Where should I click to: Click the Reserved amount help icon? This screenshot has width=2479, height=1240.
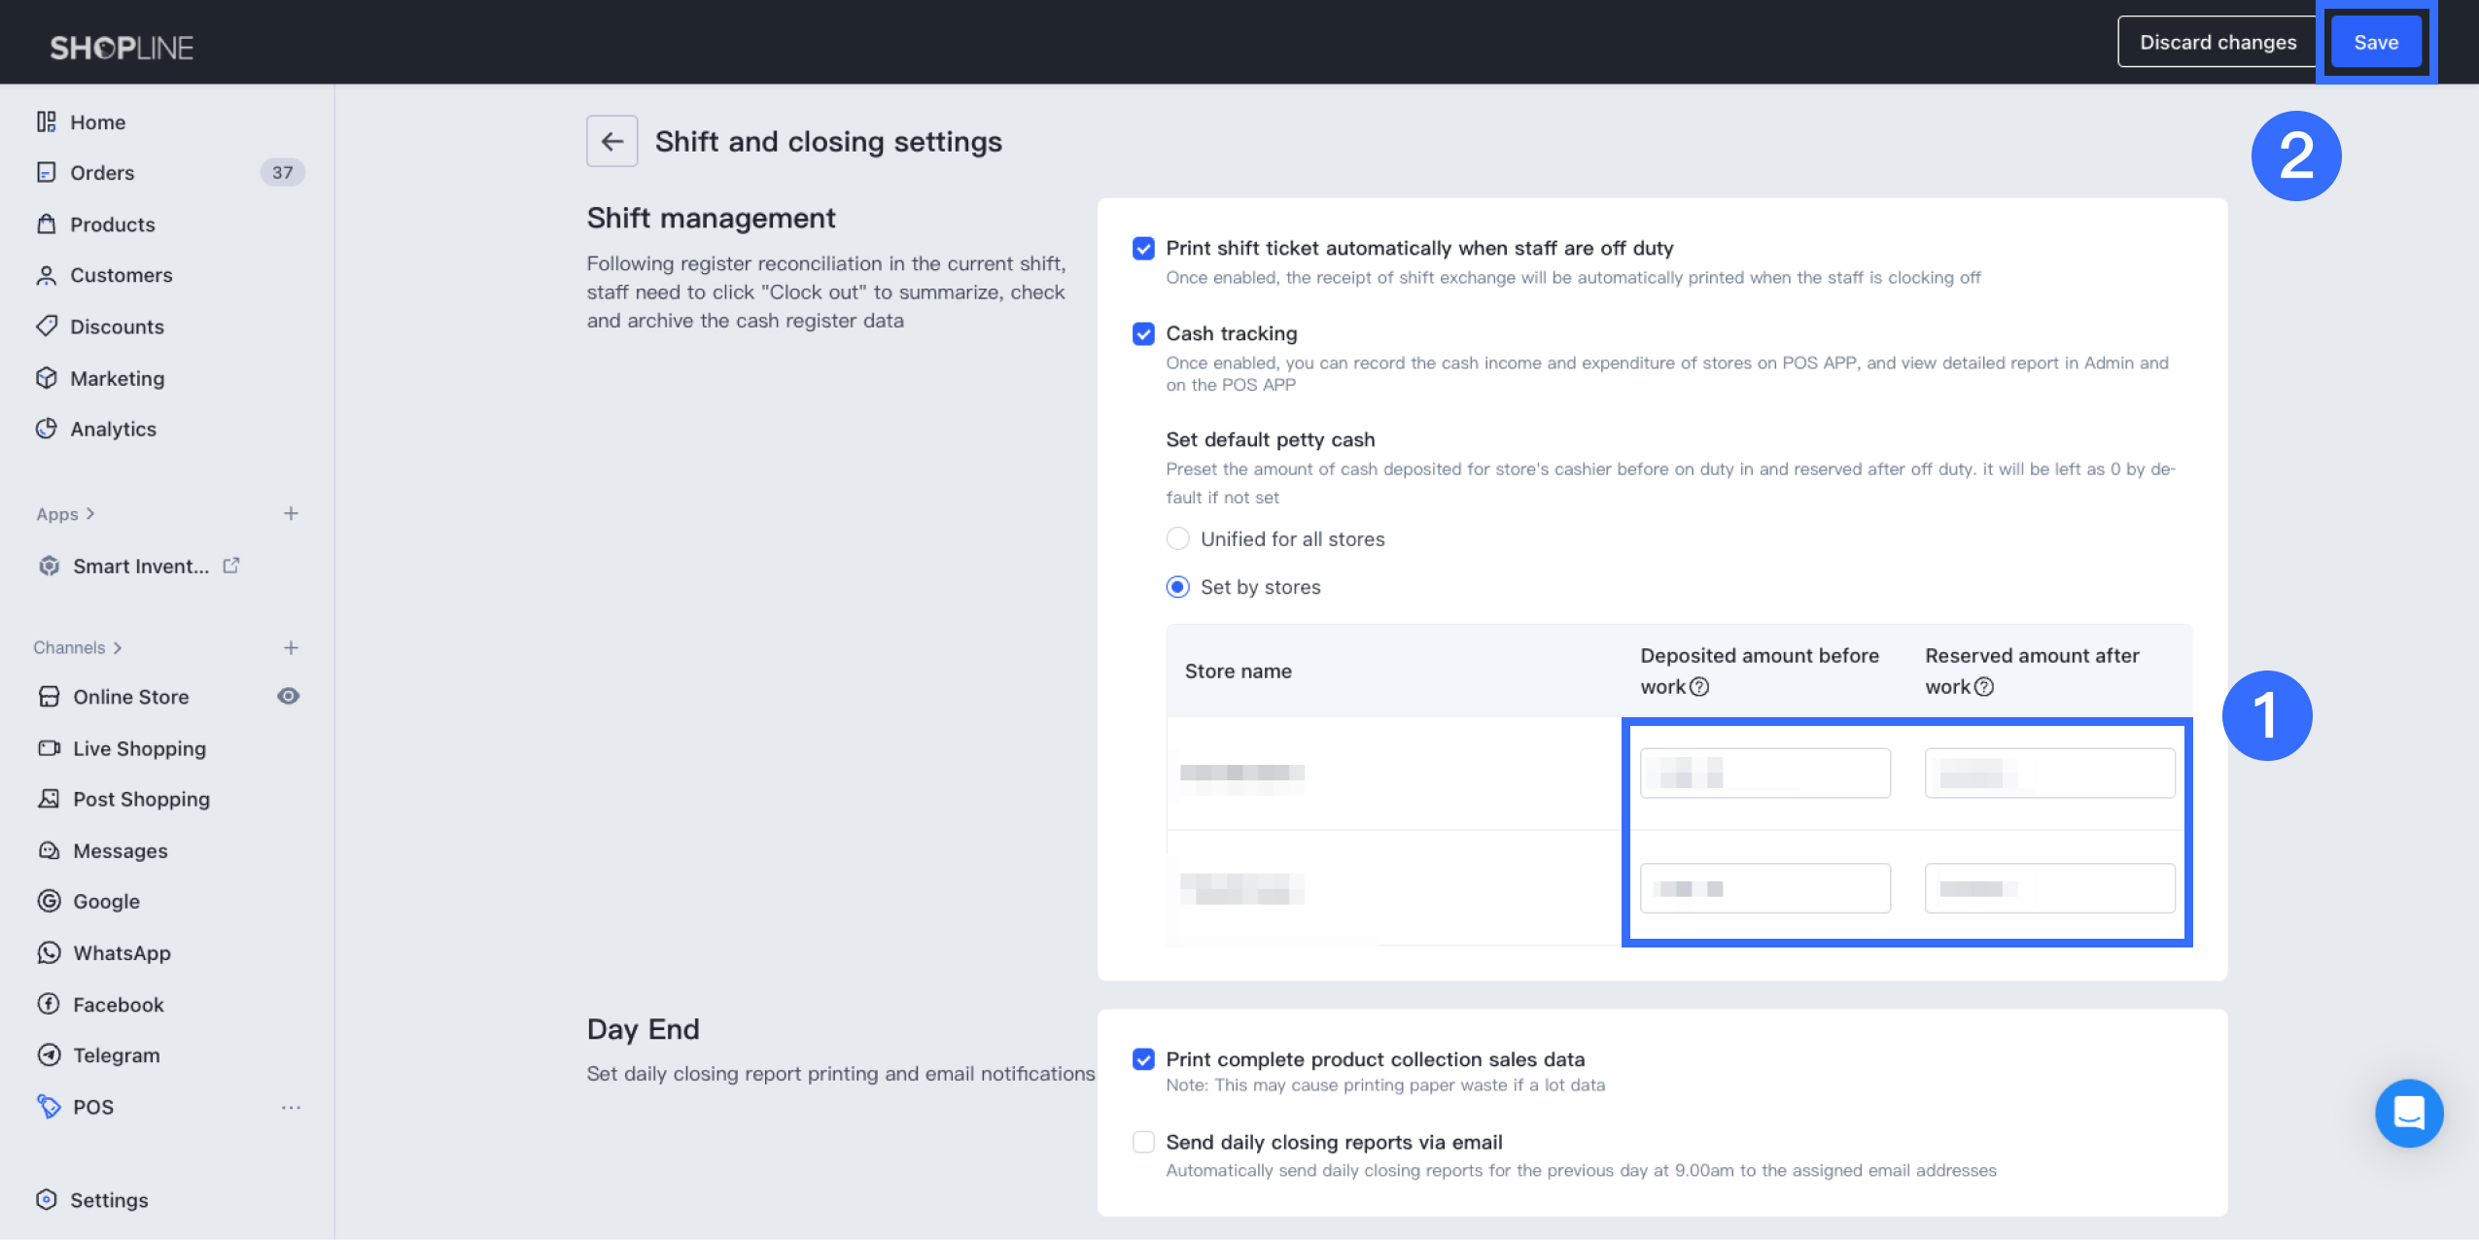click(1984, 687)
